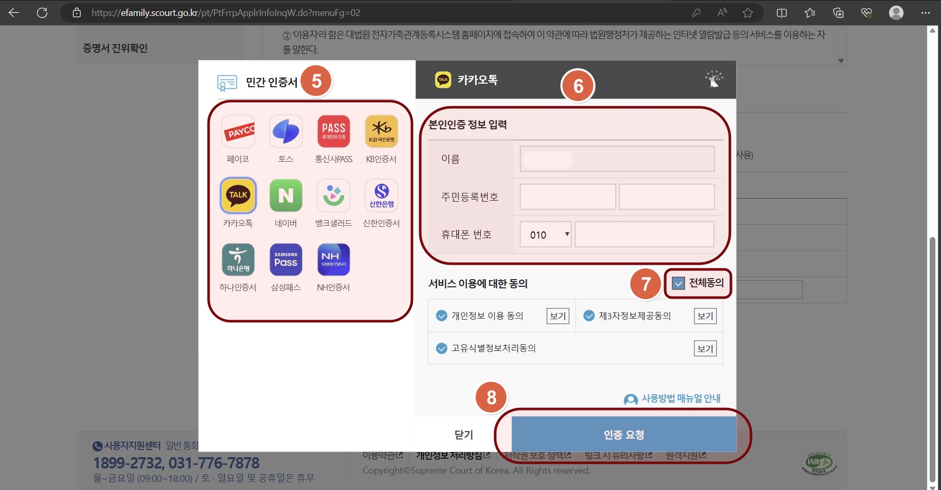Image resolution: width=941 pixels, height=490 pixels.
Task: Choose the Samsung Pass icon
Action: coord(286,260)
